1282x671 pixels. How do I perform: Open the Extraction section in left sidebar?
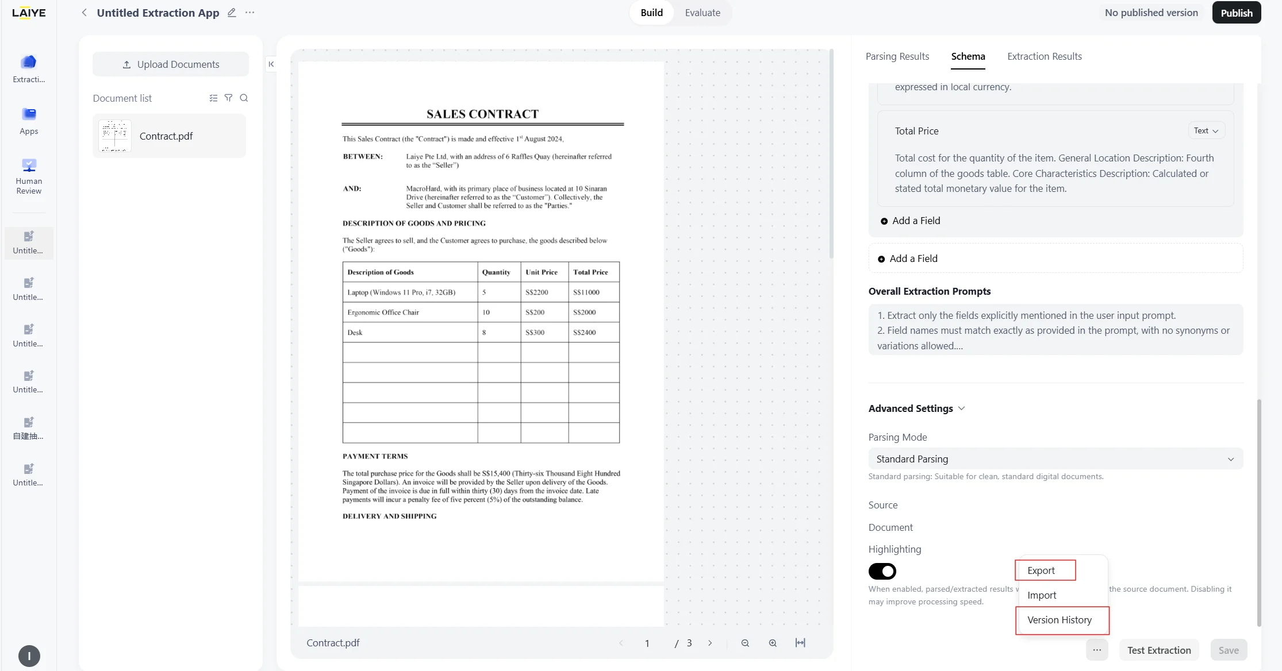tap(29, 68)
